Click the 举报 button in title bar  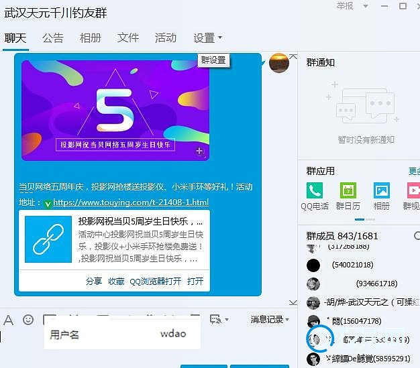[x=345, y=6]
